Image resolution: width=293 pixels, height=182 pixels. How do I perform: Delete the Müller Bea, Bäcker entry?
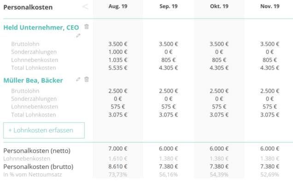pos(87,80)
